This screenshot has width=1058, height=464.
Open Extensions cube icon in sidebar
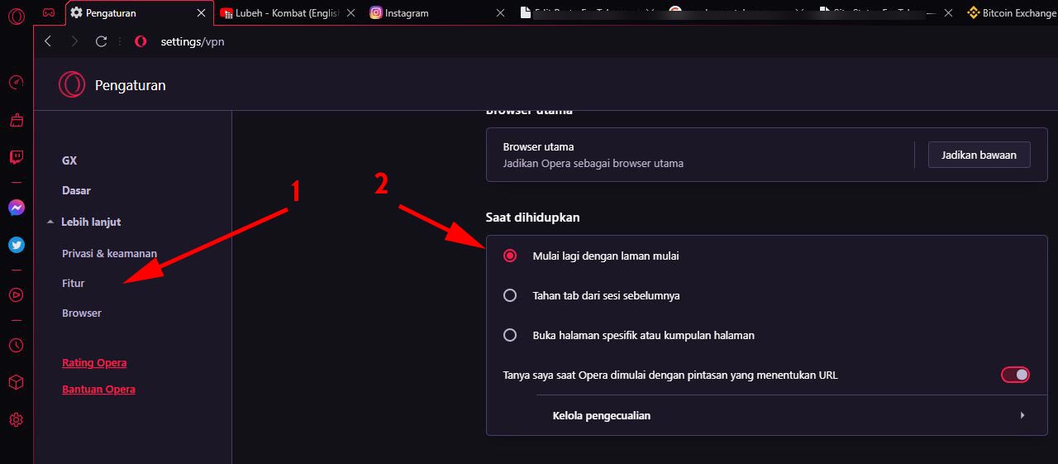[17, 382]
